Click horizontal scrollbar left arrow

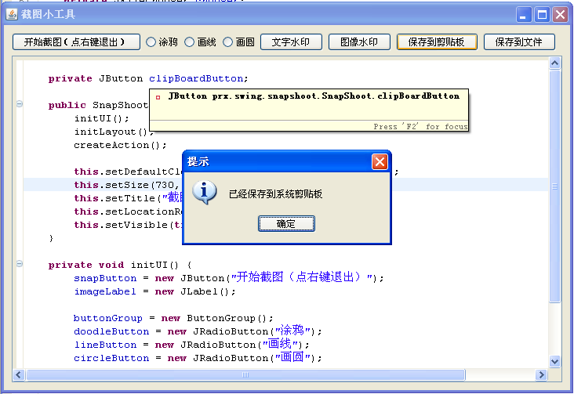[x=19, y=374]
